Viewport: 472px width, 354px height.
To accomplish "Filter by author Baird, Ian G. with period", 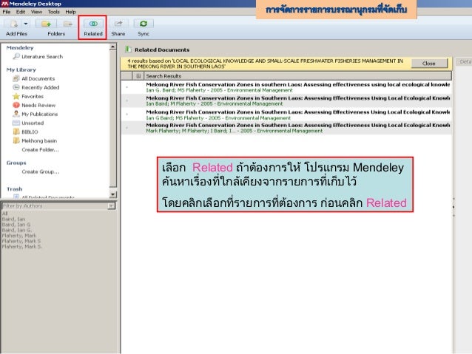I will [x=16, y=230].
